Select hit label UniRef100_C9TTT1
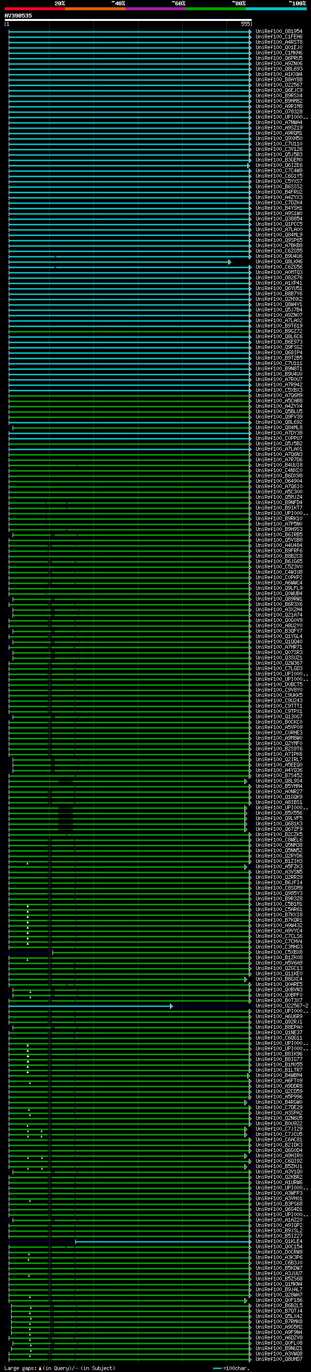This screenshot has width=311, height=1372. (279, 706)
